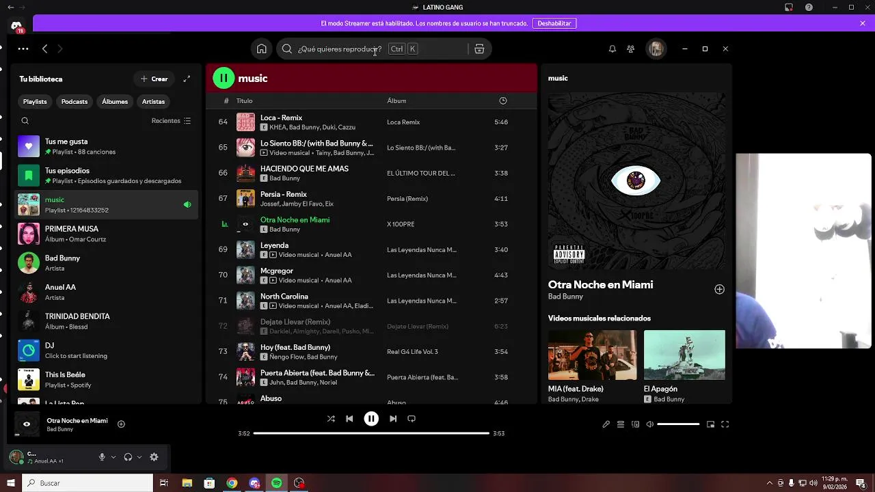Open Bad Bunny artist link in side panel

(x=565, y=297)
